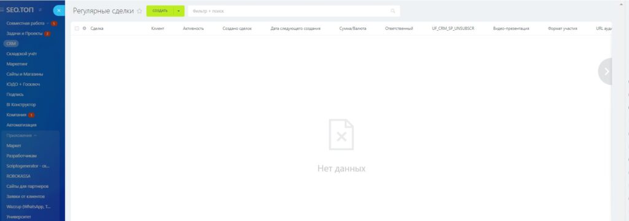Open the ROBOKASSA app link
Viewport: 629px width, 221px height.
[18, 176]
